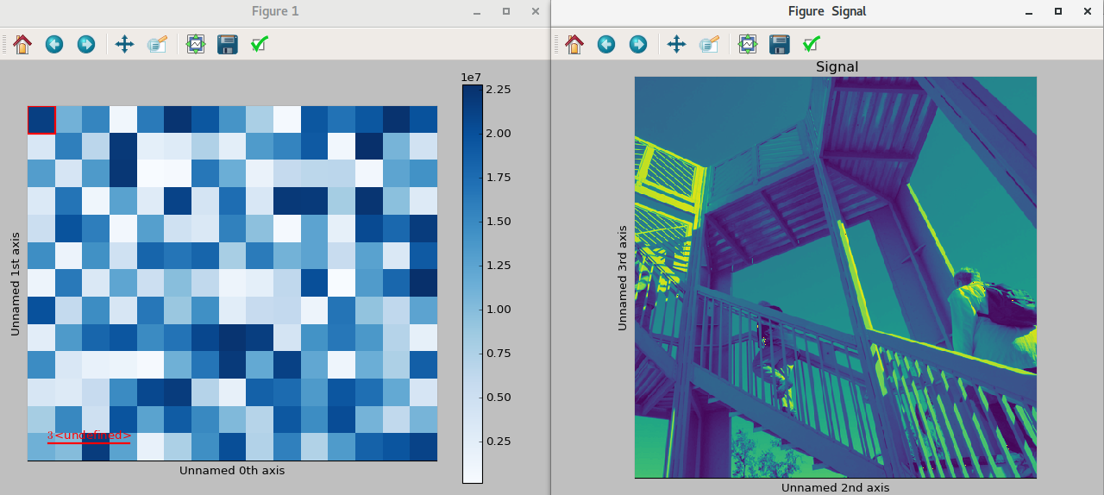1104x495 pixels.
Task: Save Figure 1 using the floppy disk icon
Action: (x=227, y=44)
